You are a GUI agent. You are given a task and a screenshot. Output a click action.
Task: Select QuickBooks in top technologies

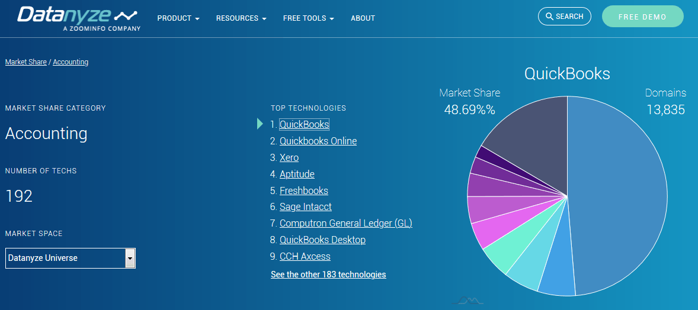[x=304, y=124]
